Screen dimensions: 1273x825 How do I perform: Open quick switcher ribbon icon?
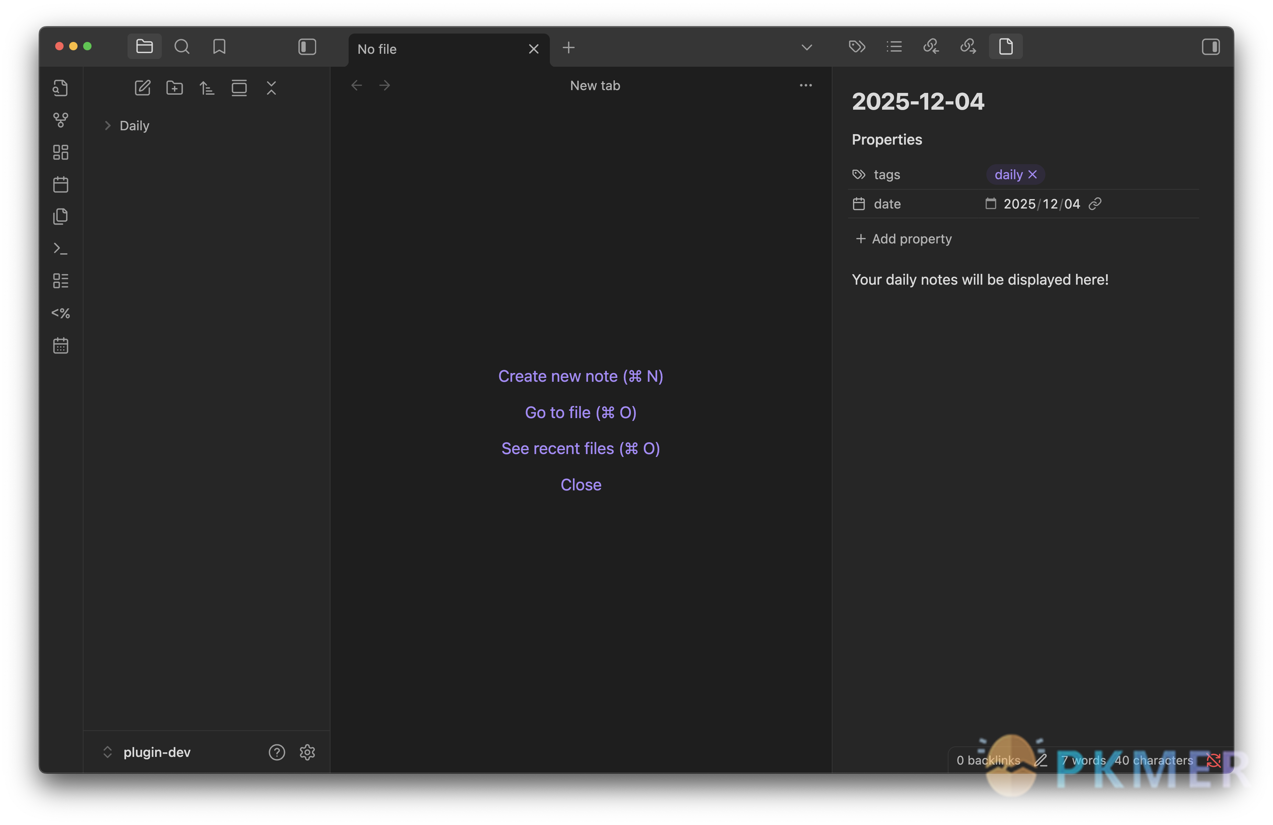pyautogui.click(x=61, y=88)
